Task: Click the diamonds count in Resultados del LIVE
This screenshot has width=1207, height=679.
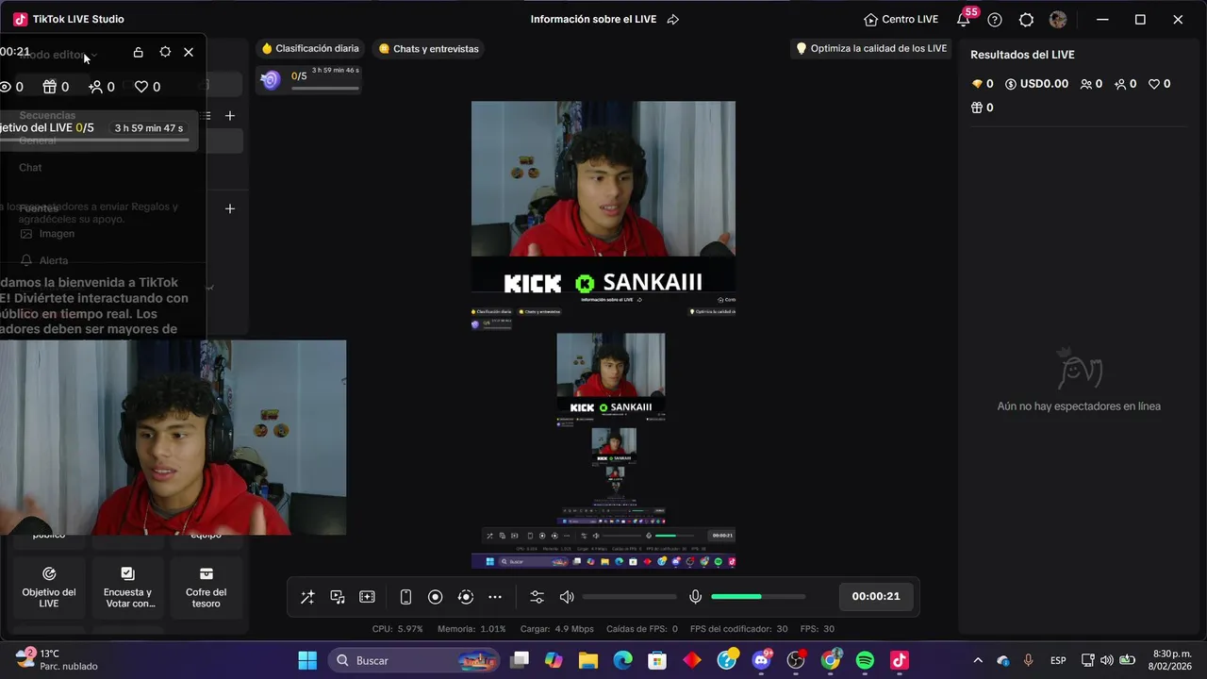Action: [982, 84]
